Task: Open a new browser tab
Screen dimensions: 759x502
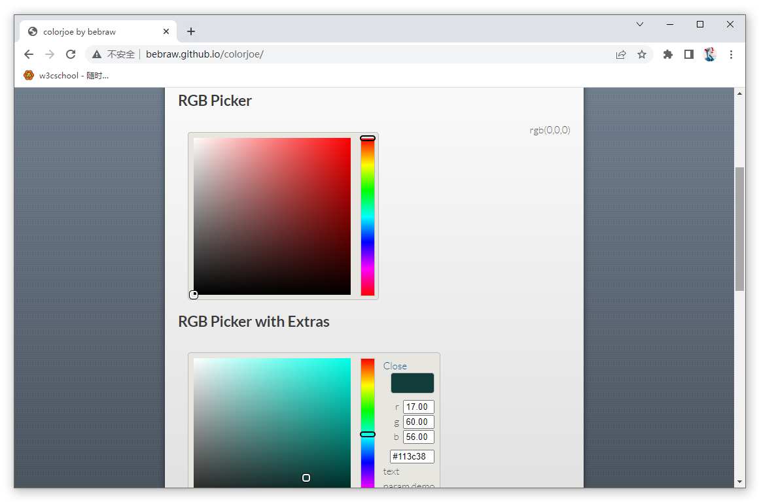Action: (190, 31)
